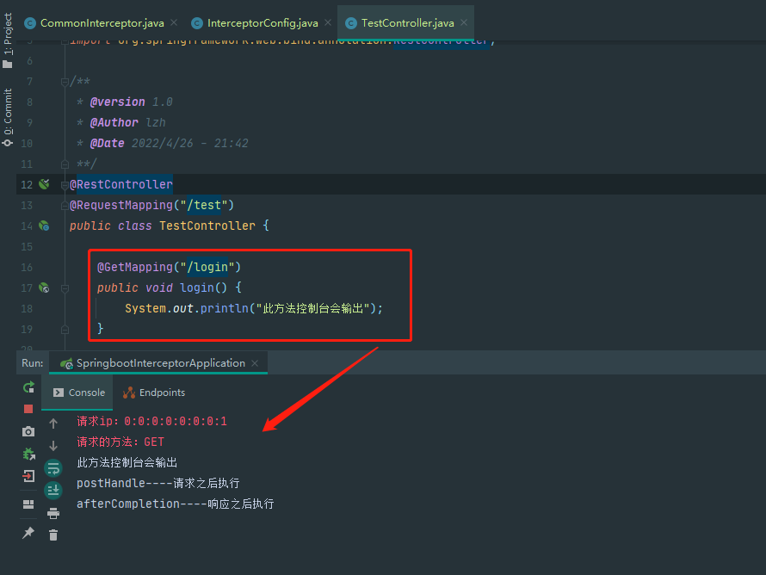Toggle soft-wrap in the console

[x=53, y=468]
